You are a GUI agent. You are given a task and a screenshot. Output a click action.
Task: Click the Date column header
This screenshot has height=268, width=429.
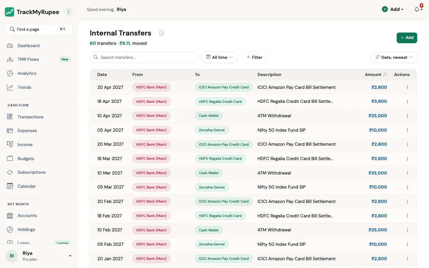102,74
